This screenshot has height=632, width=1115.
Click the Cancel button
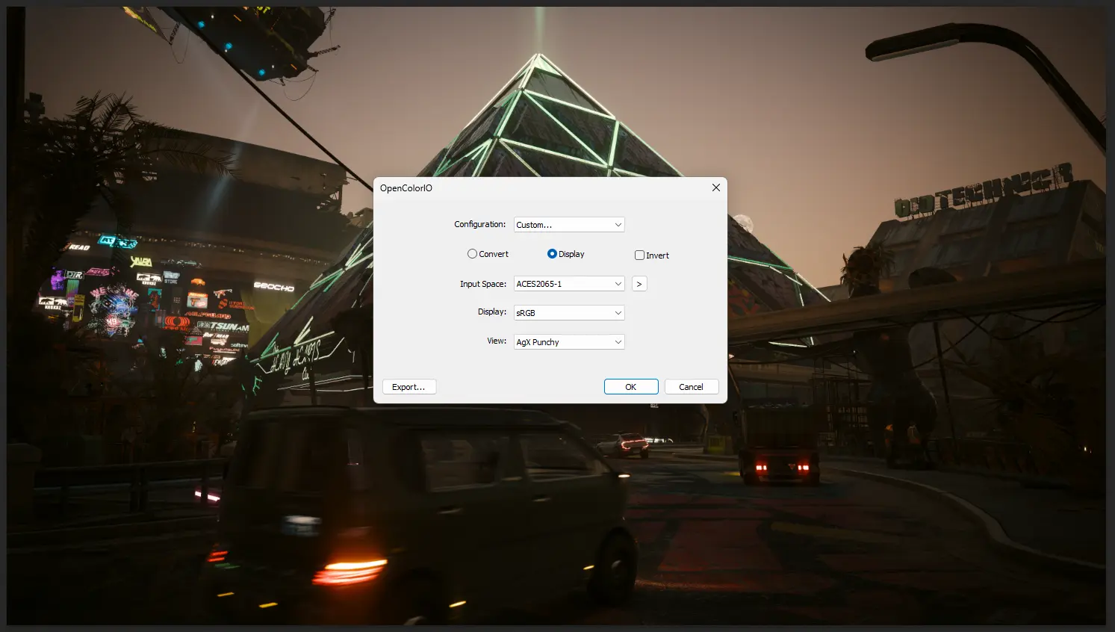[x=692, y=387]
